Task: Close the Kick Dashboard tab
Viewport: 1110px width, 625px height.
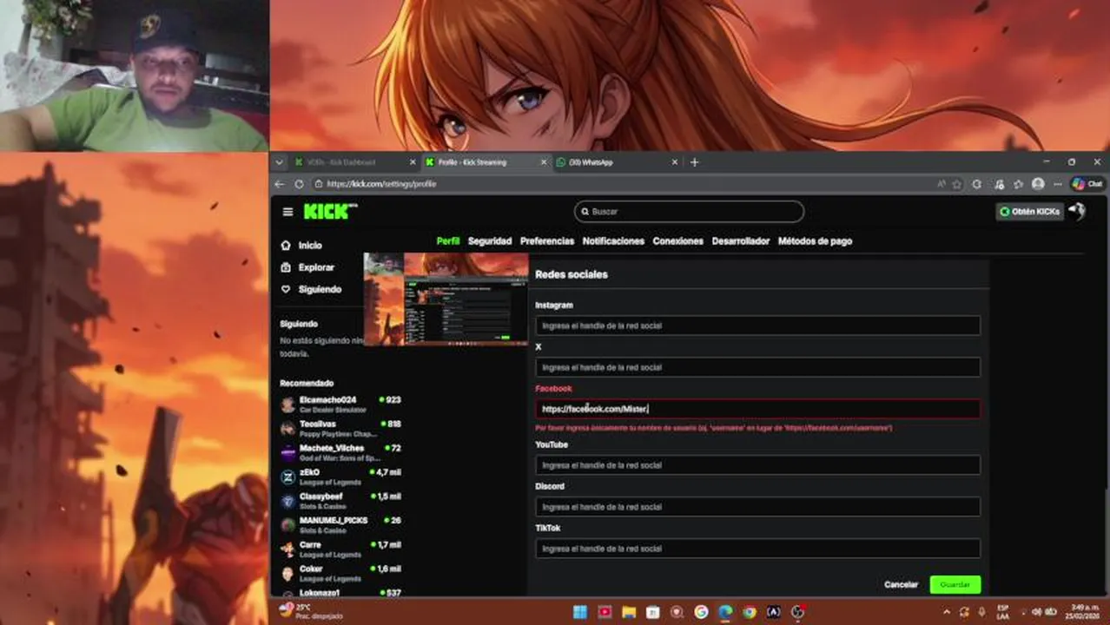Action: pos(413,162)
